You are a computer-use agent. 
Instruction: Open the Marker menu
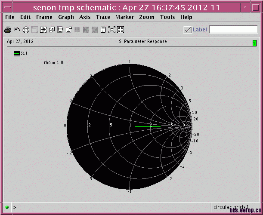125,17
